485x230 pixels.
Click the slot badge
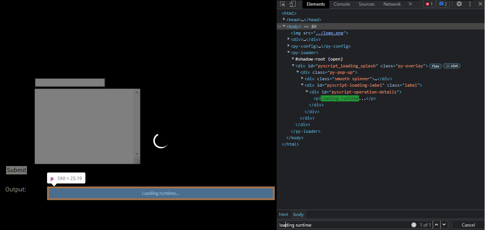pos(452,66)
